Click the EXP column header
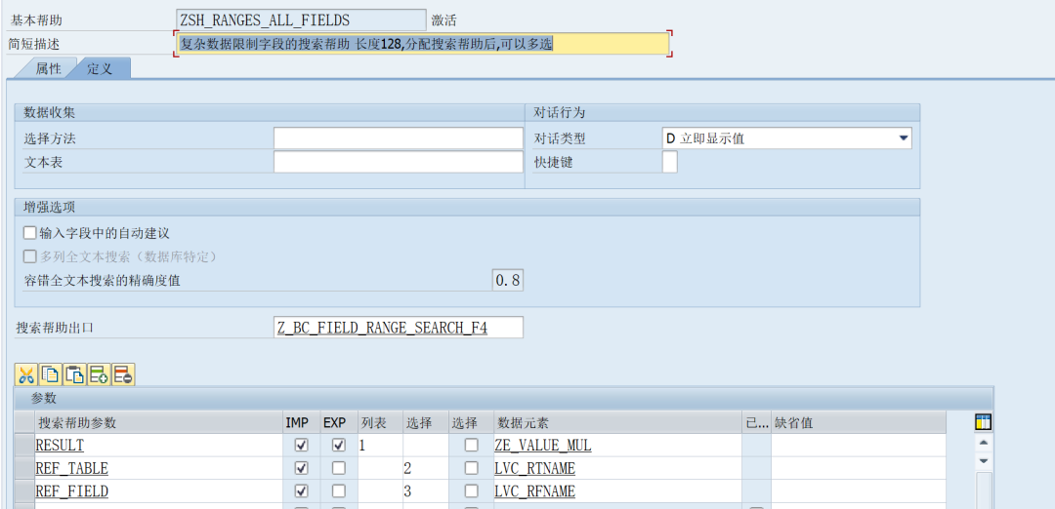 click(x=339, y=422)
